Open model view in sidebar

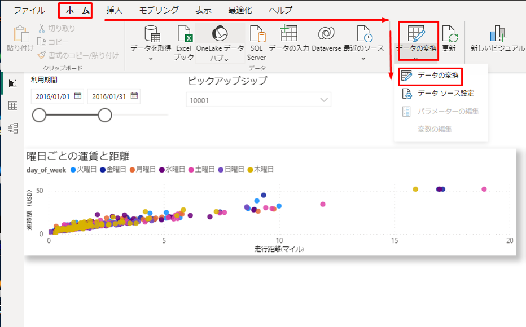(x=12, y=128)
